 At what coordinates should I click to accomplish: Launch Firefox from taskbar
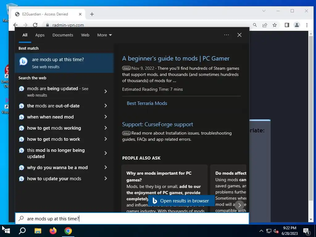tap(53, 231)
